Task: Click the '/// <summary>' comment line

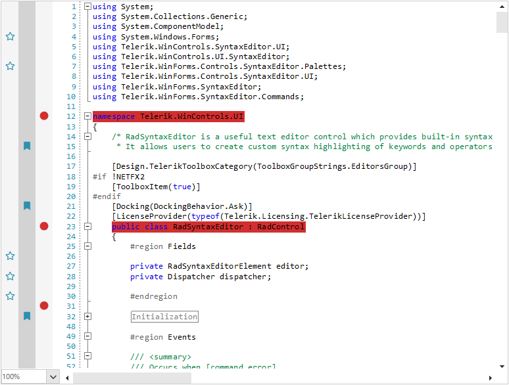Action: pos(160,357)
